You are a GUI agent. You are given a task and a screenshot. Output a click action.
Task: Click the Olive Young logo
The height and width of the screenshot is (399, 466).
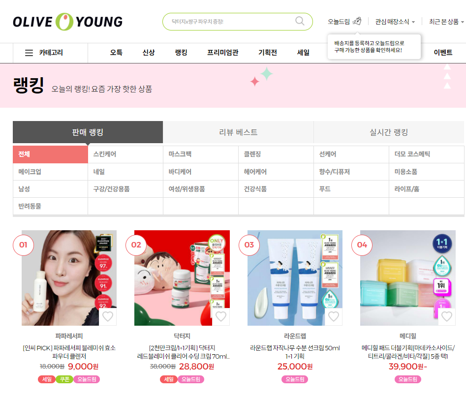(x=68, y=22)
